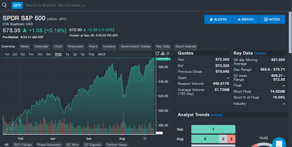
Task: Click the Key Data (more) link
Action: [x=260, y=53]
